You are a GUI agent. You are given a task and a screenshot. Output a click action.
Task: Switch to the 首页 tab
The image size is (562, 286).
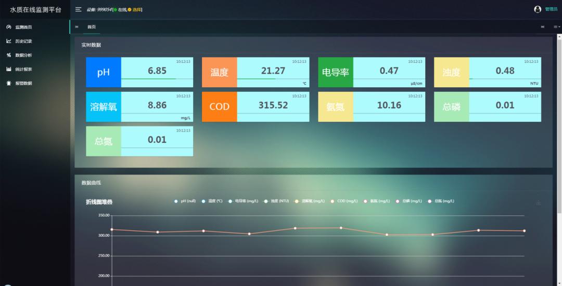coord(92,27)
